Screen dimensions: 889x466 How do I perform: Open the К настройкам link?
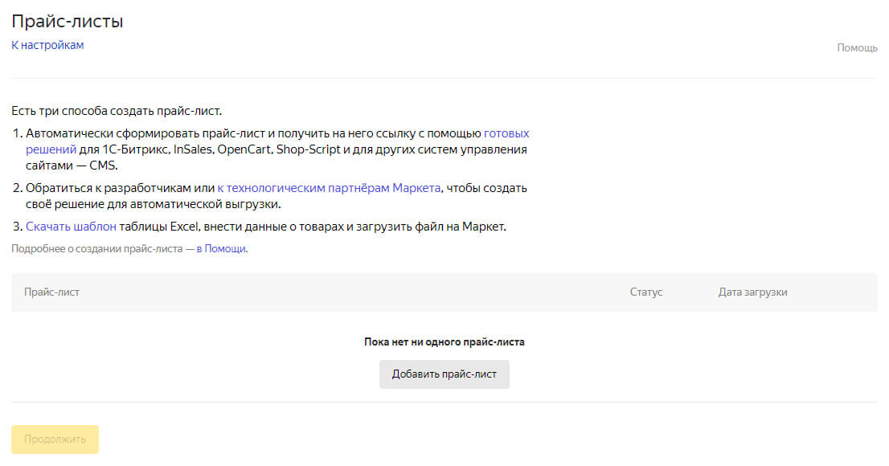47,45
